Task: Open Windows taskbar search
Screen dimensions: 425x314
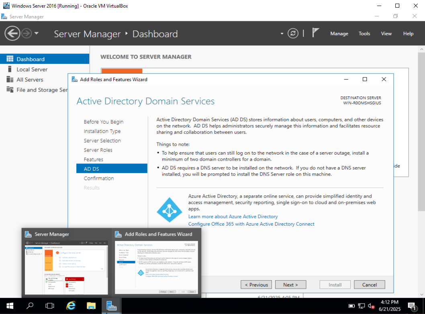Action: pyautogui.click(x=30, y=306)
